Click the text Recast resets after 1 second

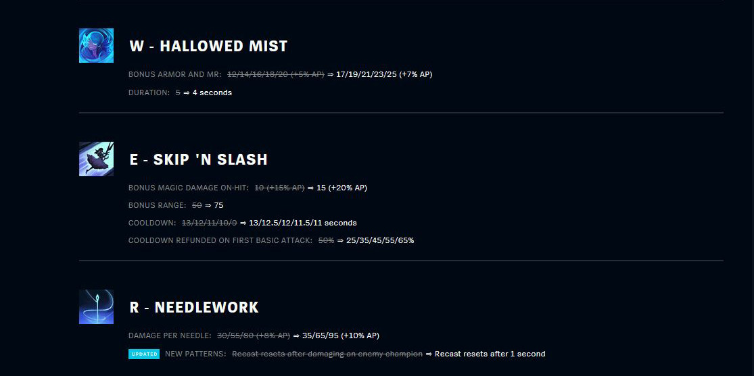coord(490,354)
